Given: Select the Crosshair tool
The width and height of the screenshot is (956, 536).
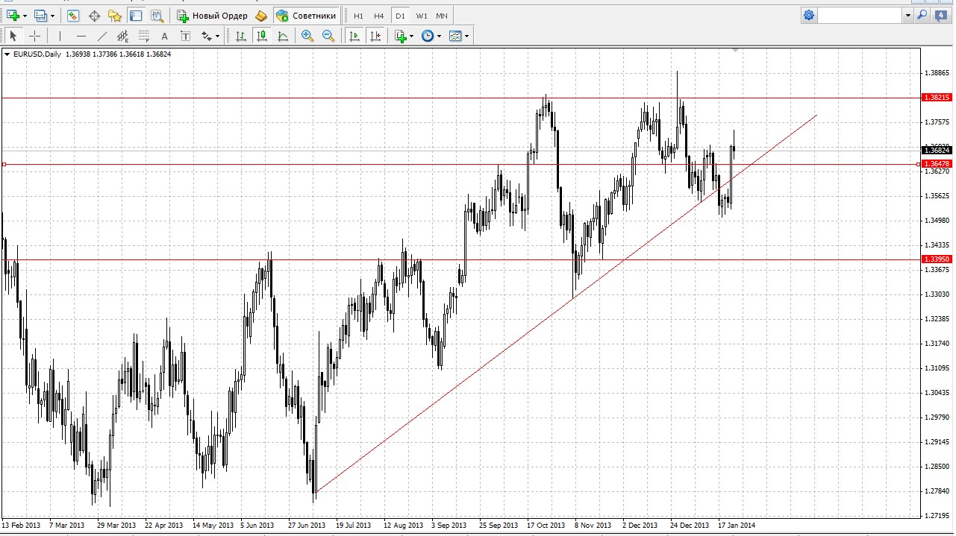Looking at the screenshot, I should pos(34,36).
